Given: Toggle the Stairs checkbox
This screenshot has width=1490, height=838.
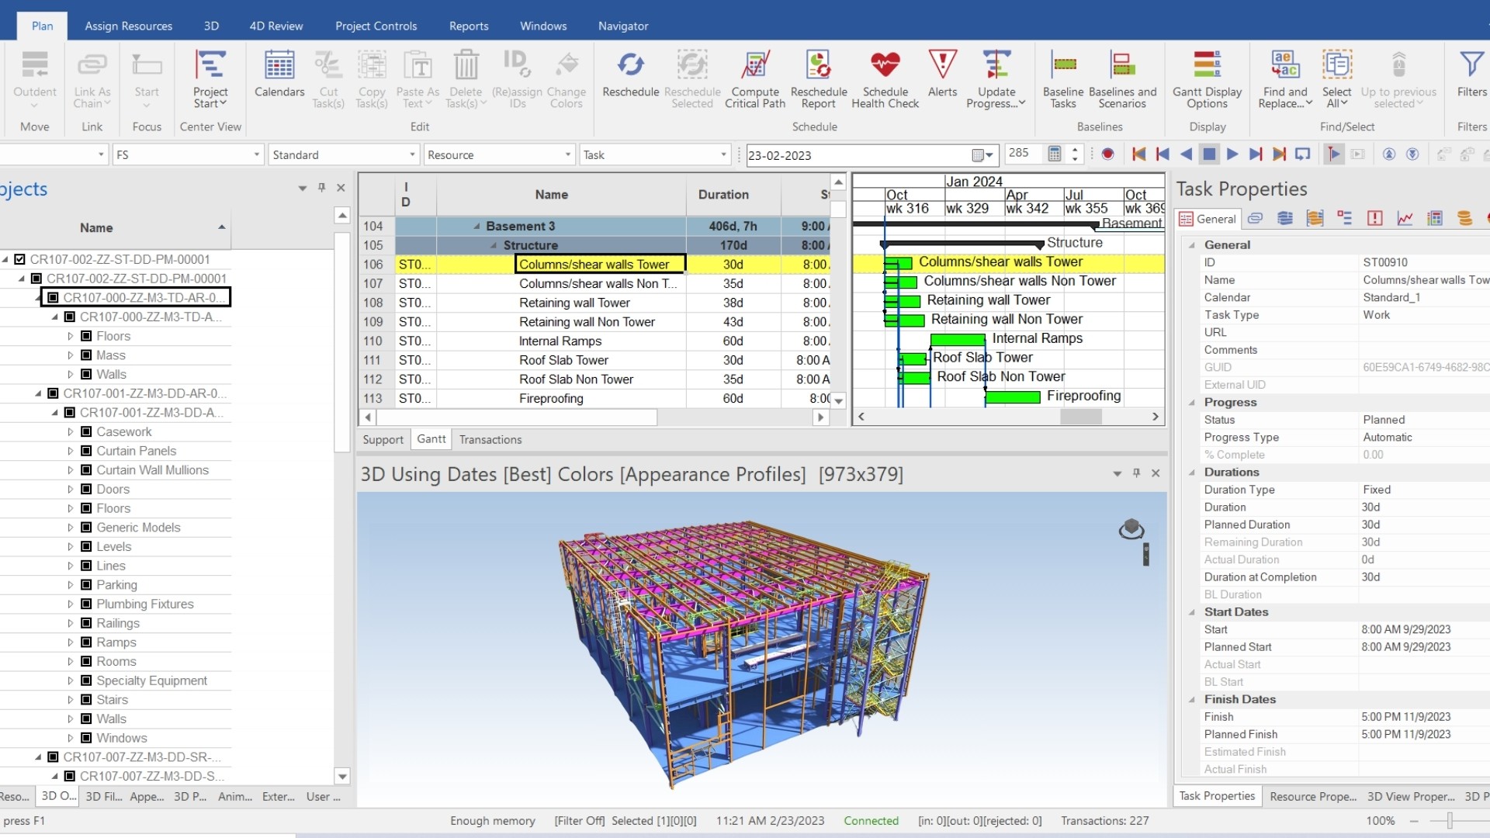Looking at the screenshot, I should (x=87, y=700).
